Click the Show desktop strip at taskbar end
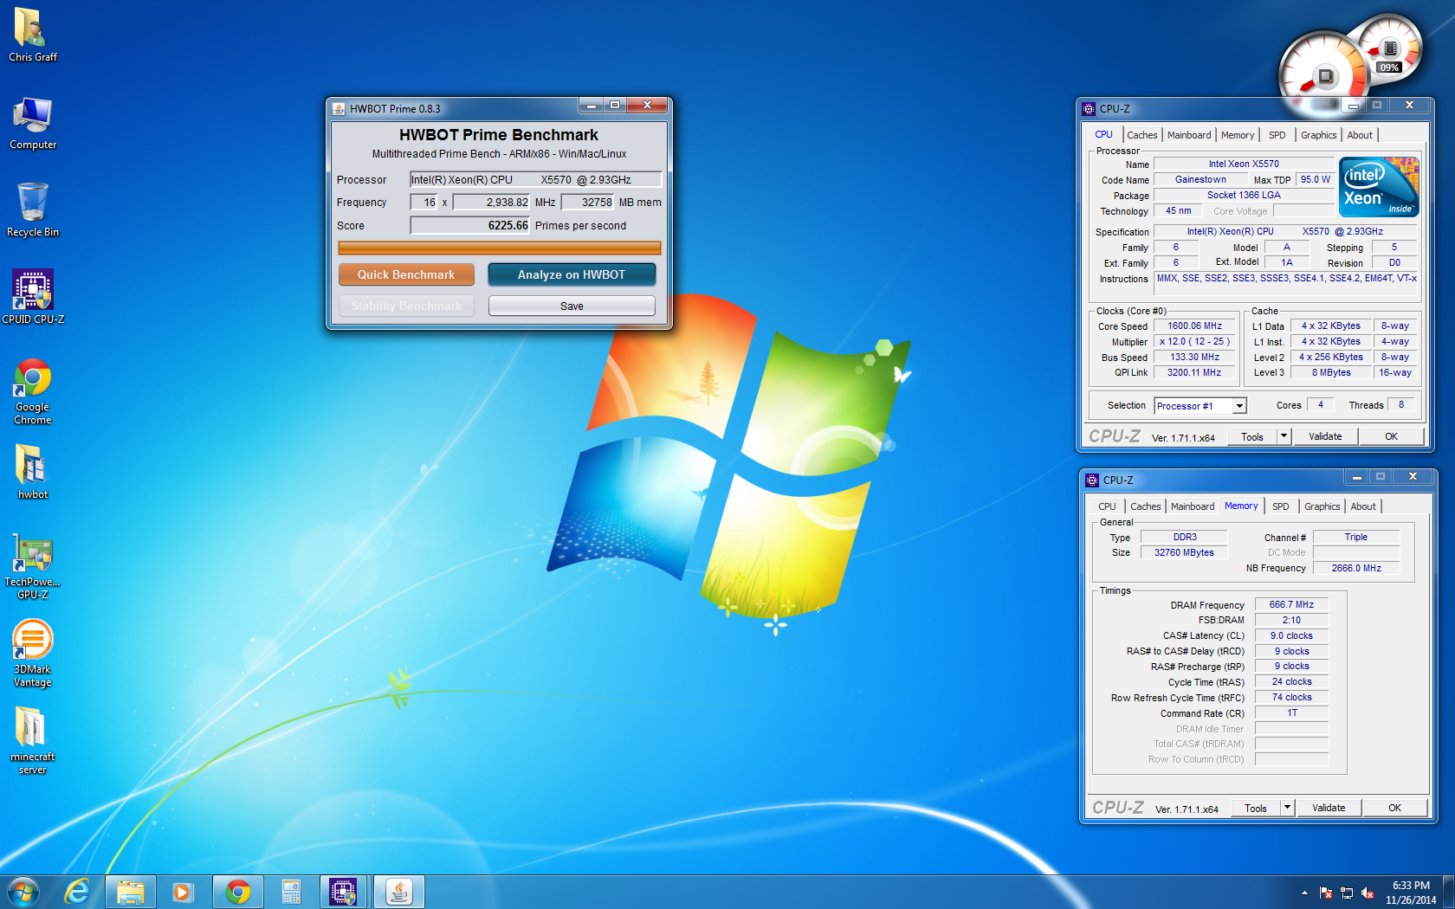Screen dimensions: 1455x909 [1448, 893]
